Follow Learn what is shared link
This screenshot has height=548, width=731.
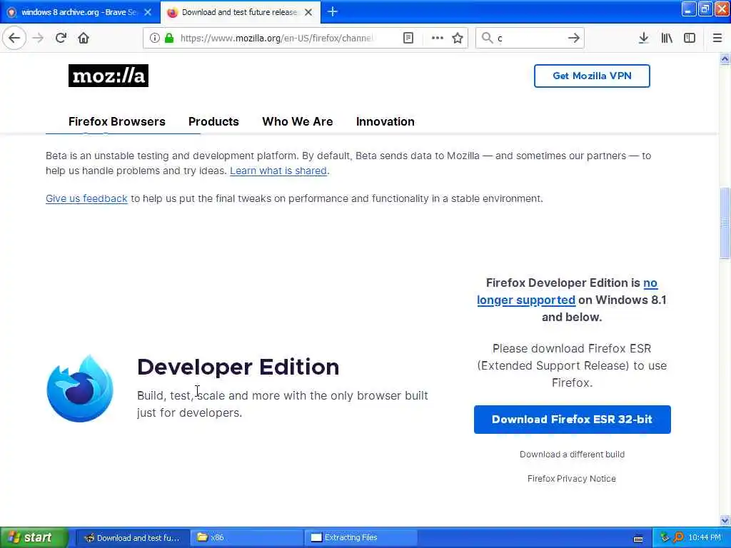278,171
